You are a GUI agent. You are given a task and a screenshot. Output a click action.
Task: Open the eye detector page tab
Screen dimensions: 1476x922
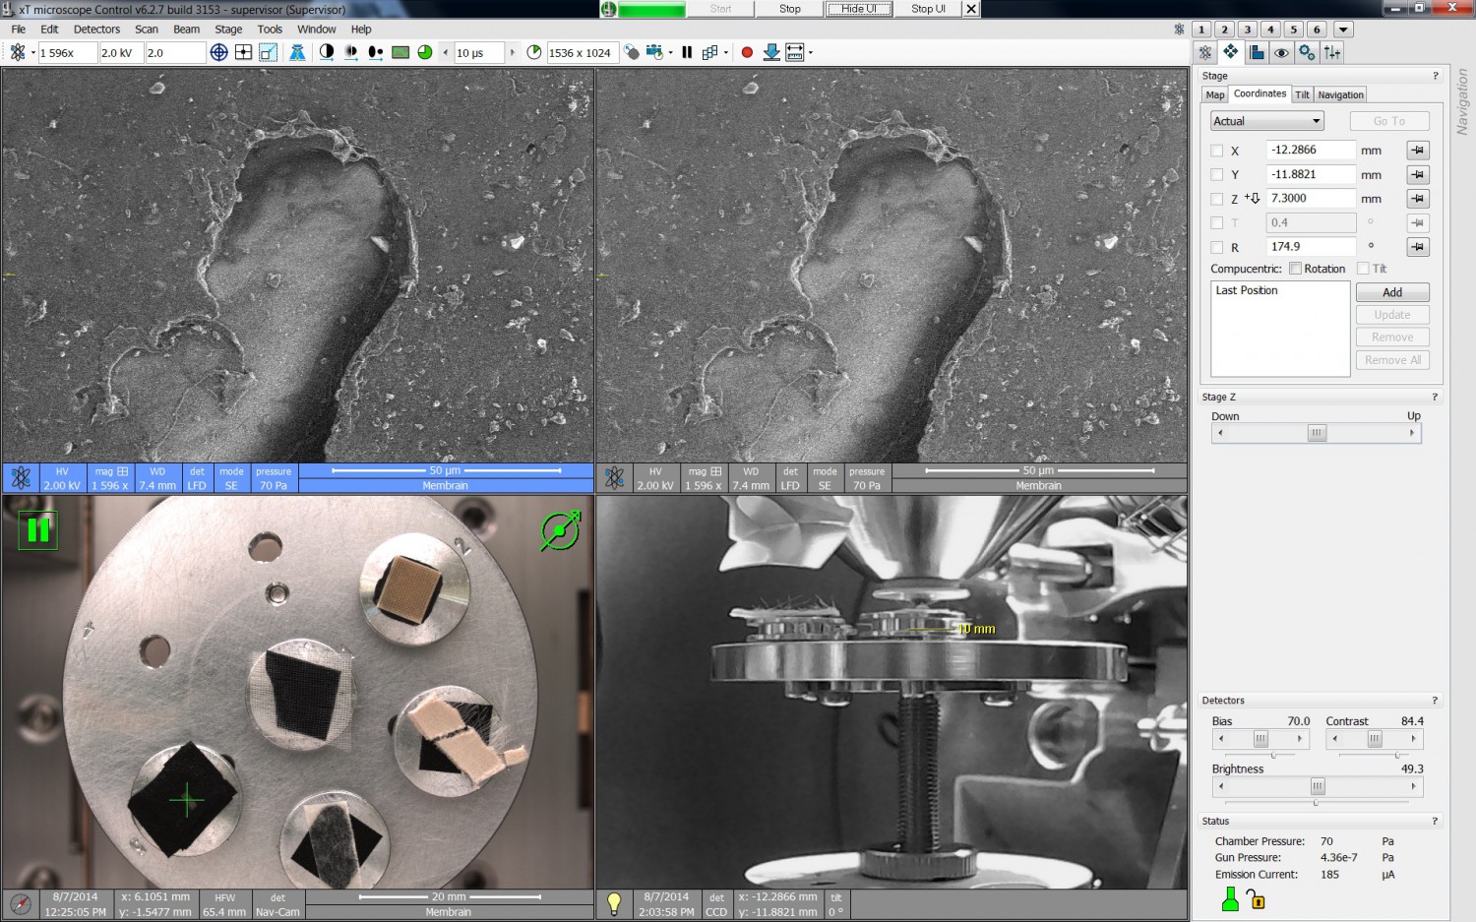1281,52
